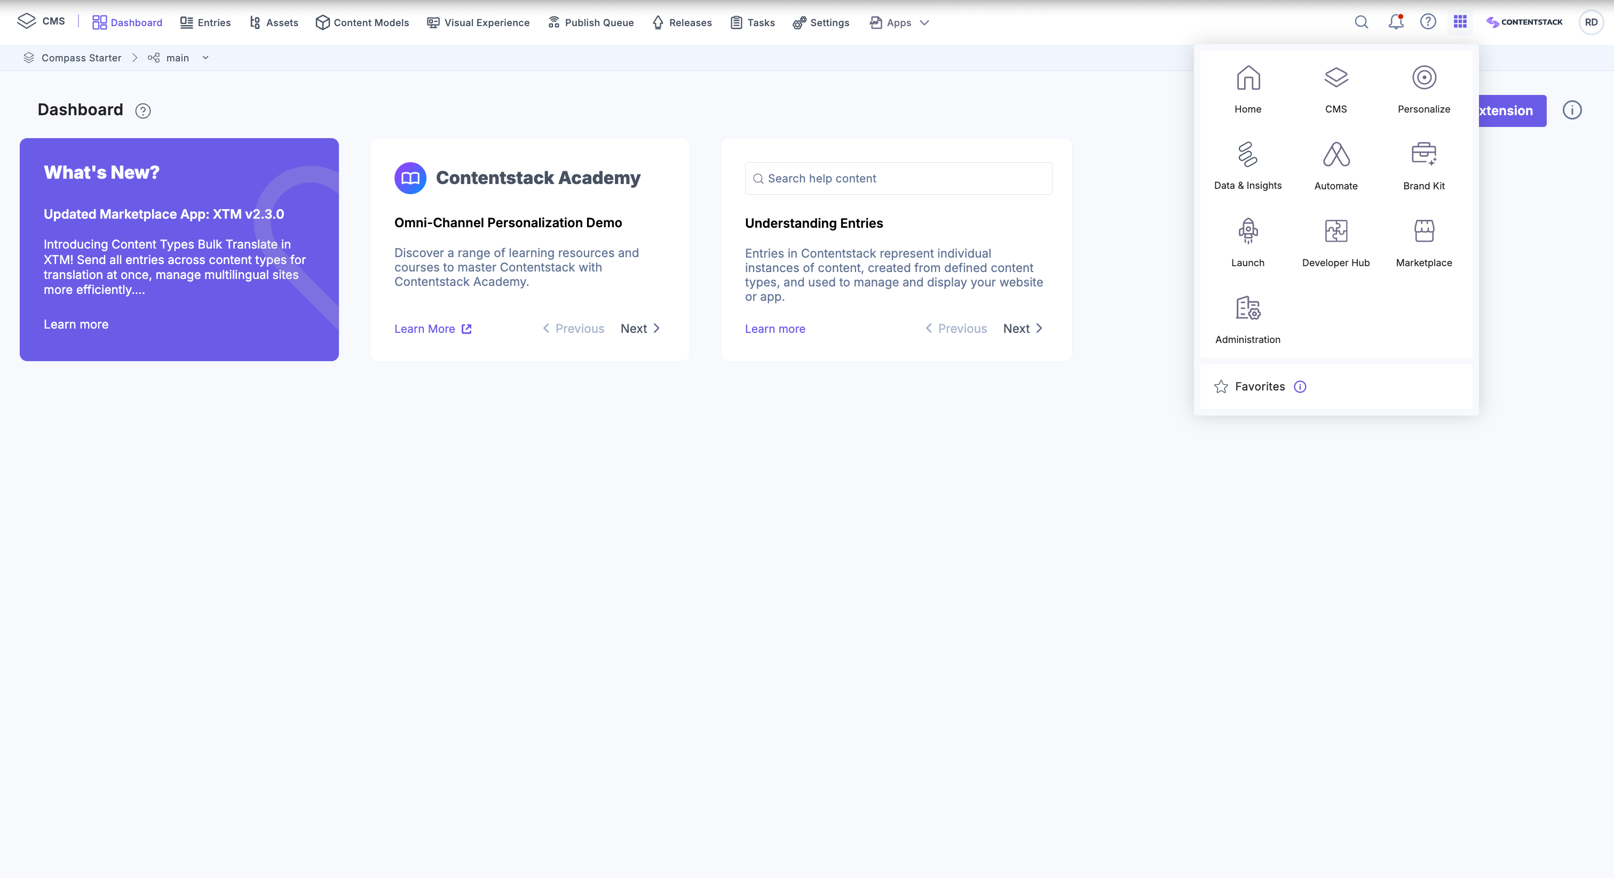Open Settings in the nav bar
This screenshot has width=1614, height=878.
pyautogui.click(x=821, y=22)
